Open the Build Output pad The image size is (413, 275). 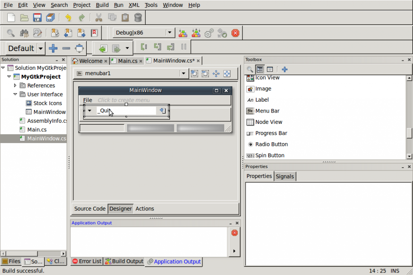point(124,261)
